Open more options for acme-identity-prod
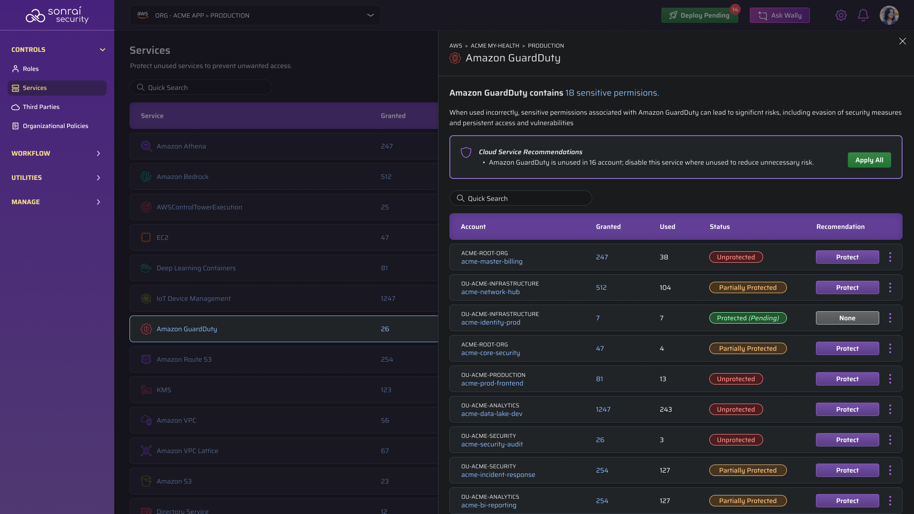 click(x=890, y=318)
